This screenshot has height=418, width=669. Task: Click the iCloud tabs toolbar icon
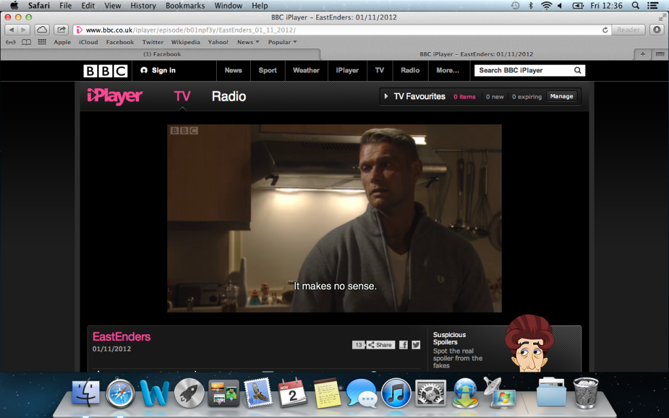click(42, 29)
